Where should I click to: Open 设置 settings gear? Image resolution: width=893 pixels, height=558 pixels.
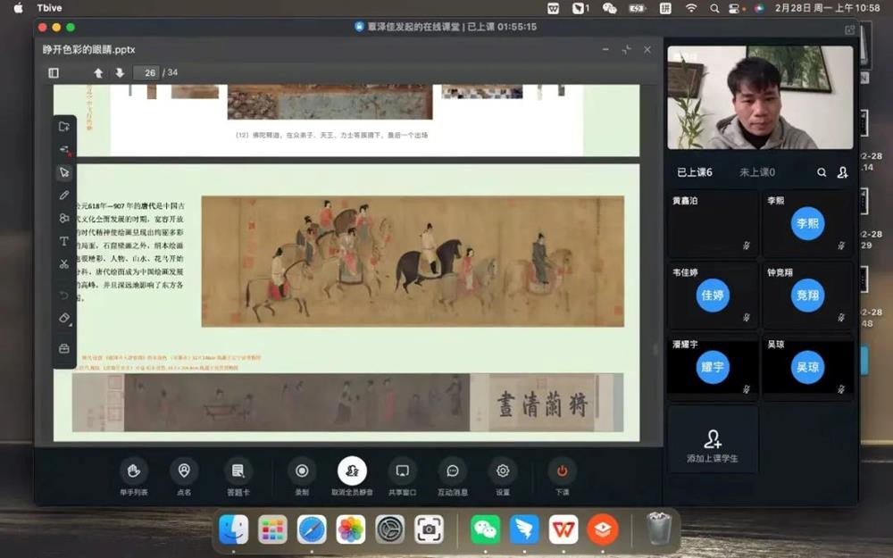pos(502,477)
